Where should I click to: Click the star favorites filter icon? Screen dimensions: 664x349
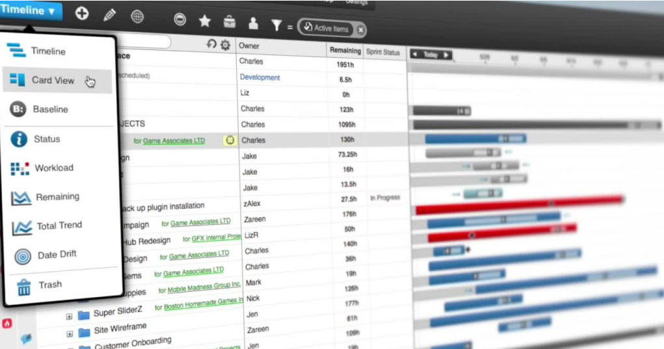click(204, 21)
